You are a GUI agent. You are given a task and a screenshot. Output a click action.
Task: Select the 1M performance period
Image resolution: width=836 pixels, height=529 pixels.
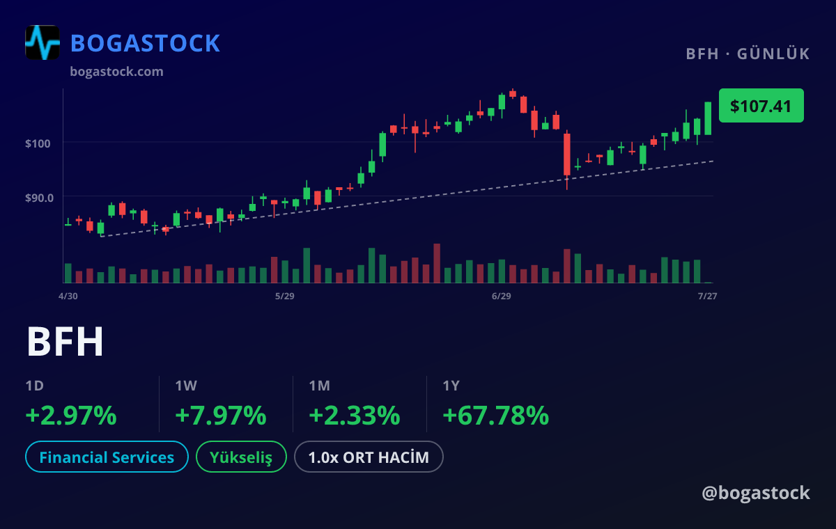pyautogui.click(x=320, y=386)
